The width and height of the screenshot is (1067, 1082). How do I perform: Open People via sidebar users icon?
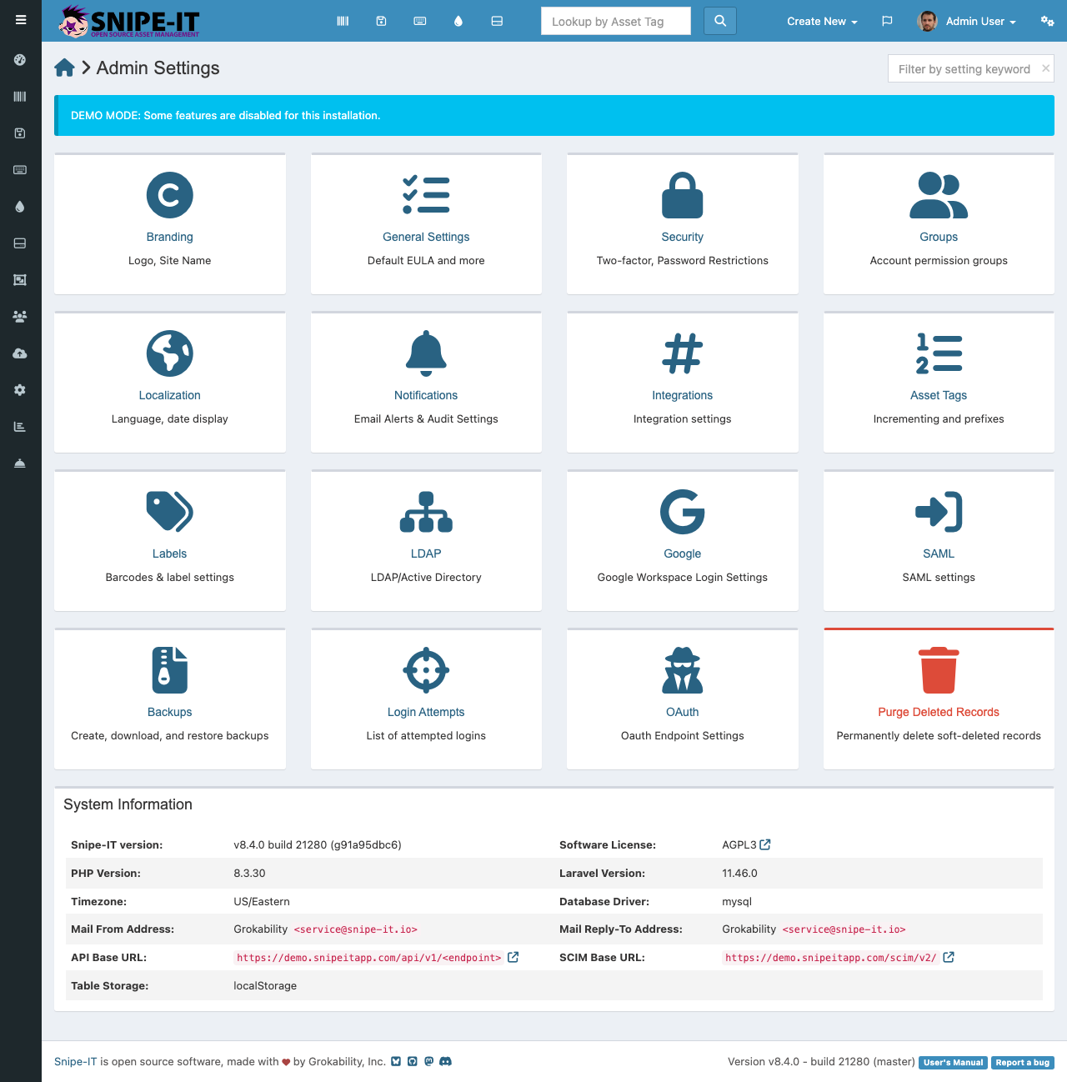pyautogui.click(x=20, y=317)
